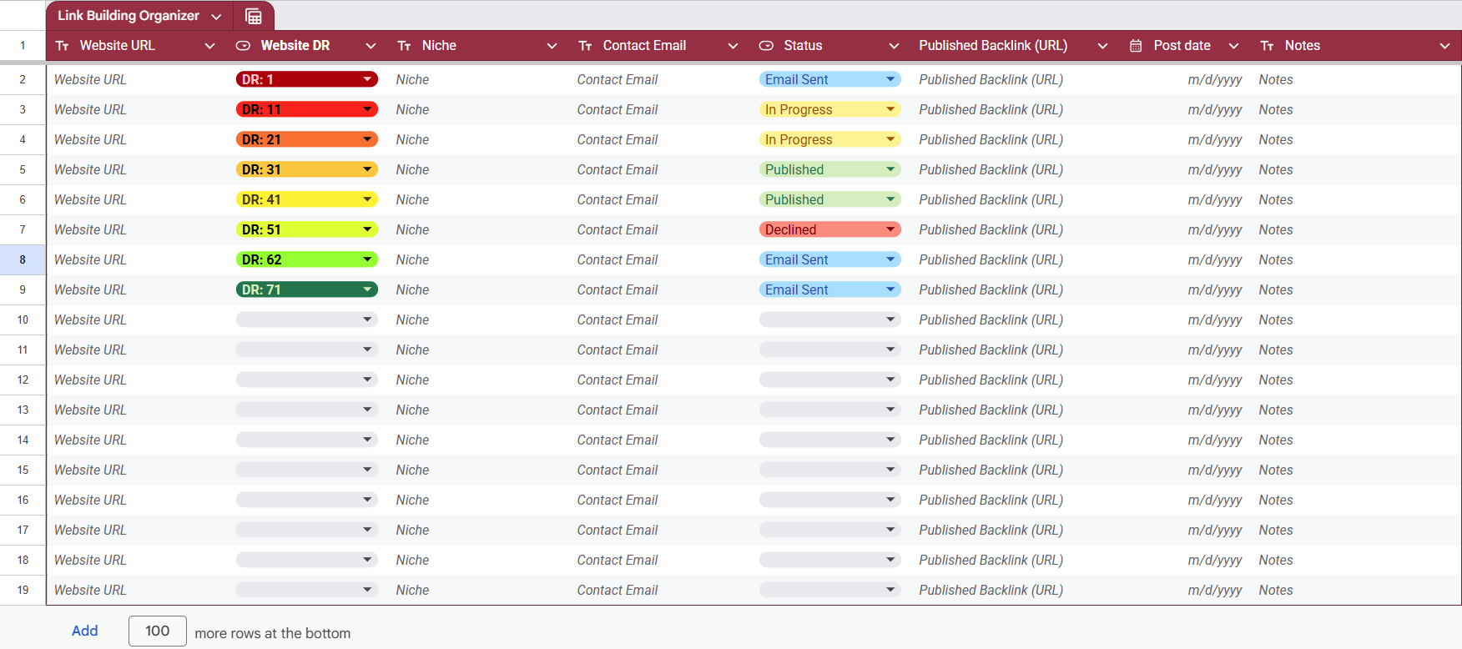Screen dimensions: 1462x649
Task: Click the calendar icon in Post date header
Action: pyautogui.click(x=1136, y=46)
